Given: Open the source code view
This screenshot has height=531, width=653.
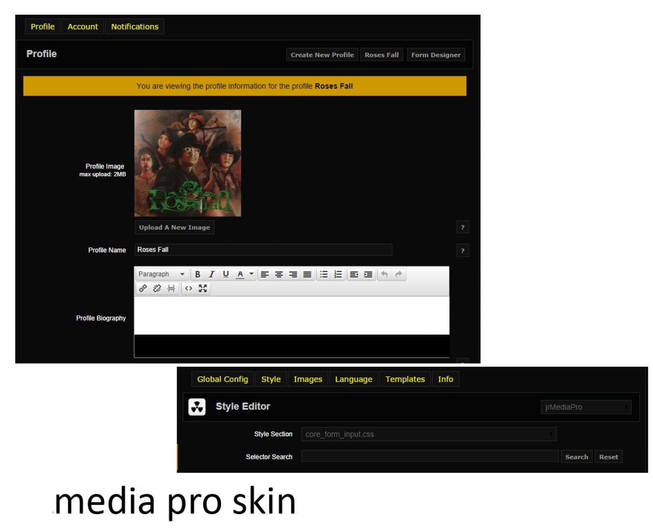Looking at the screenshot, I should coord(189,289).
